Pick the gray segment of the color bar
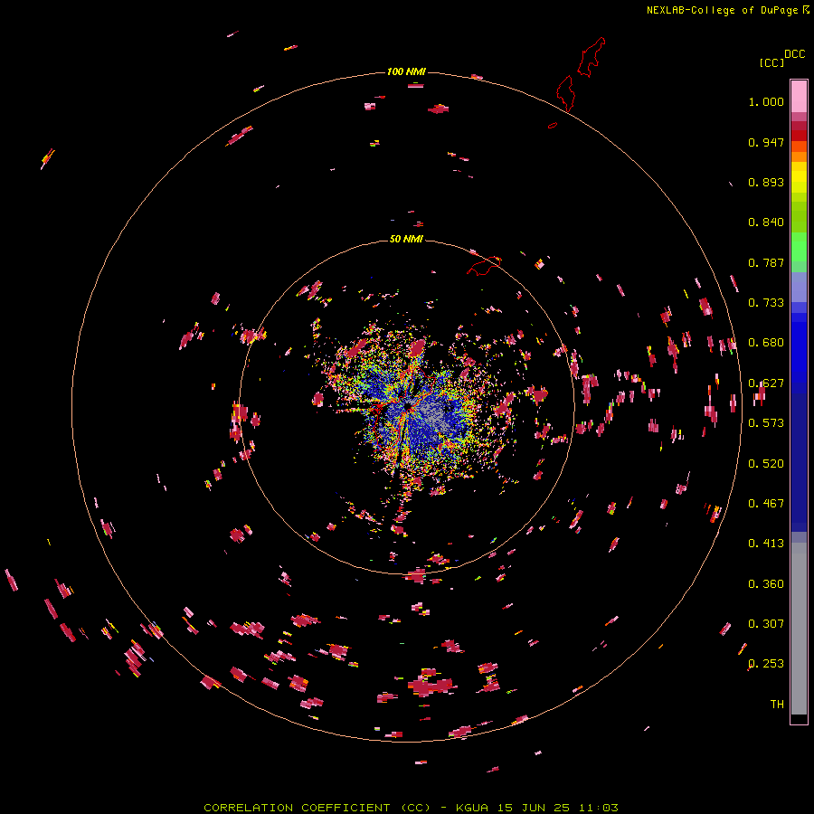The image size is (814, 814). 799,629
